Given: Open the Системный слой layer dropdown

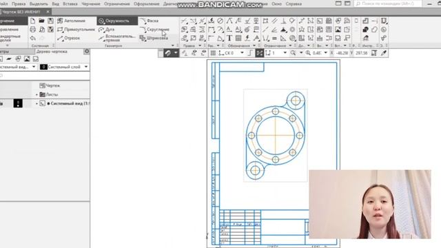Looking at the screenshot, I should click(x=86, y=67).
